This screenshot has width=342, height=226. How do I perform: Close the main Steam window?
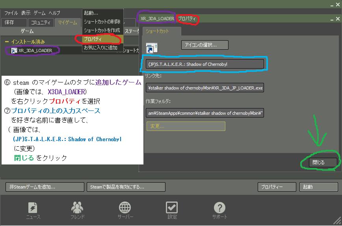[x=338, y=4]
